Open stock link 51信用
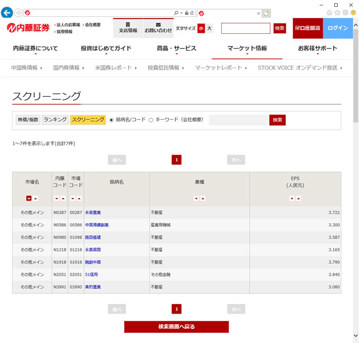 coord(91,274)
